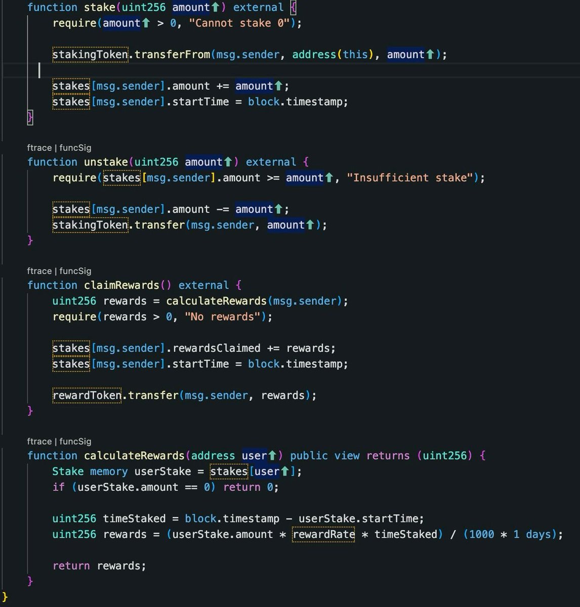Screen dimensions: 580x607
Task: Click the "Cannot stake 0" string
Action: click(239, 23)
